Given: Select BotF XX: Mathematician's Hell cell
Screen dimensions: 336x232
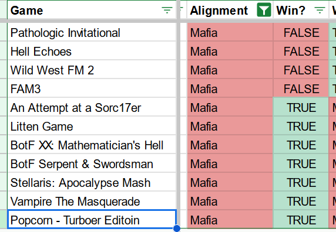Looking at the screenshot, I should (x=92, y=145).
